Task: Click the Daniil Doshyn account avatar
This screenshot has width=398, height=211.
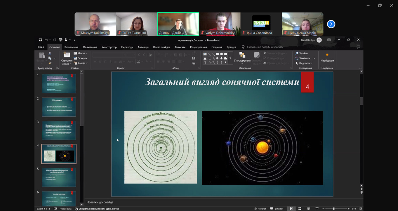Action: point(319,40)
